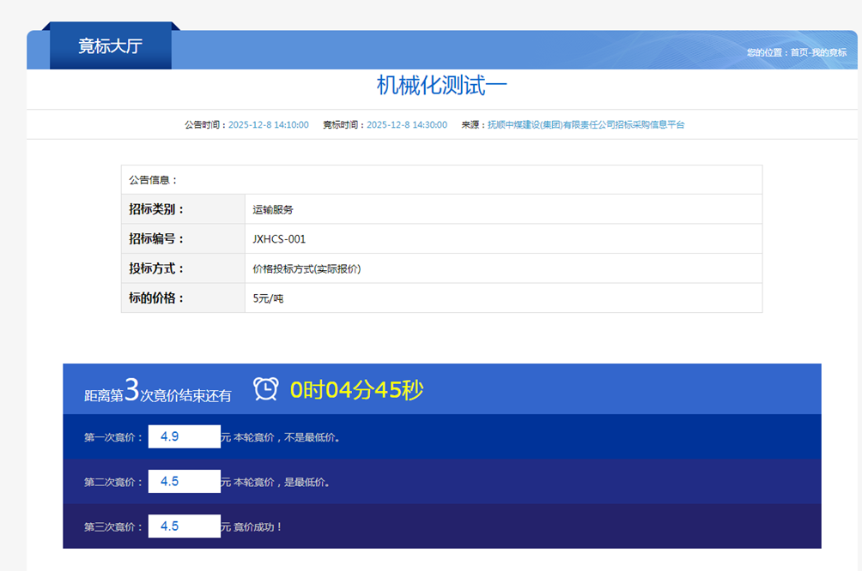
Task: Select the 运输服务 cell value
Action: coord(273,210)
